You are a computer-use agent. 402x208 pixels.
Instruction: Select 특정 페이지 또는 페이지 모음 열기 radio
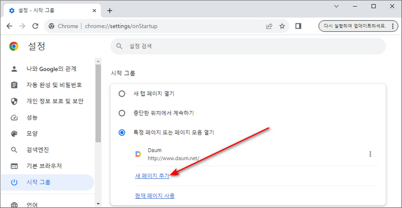point(122,133)
